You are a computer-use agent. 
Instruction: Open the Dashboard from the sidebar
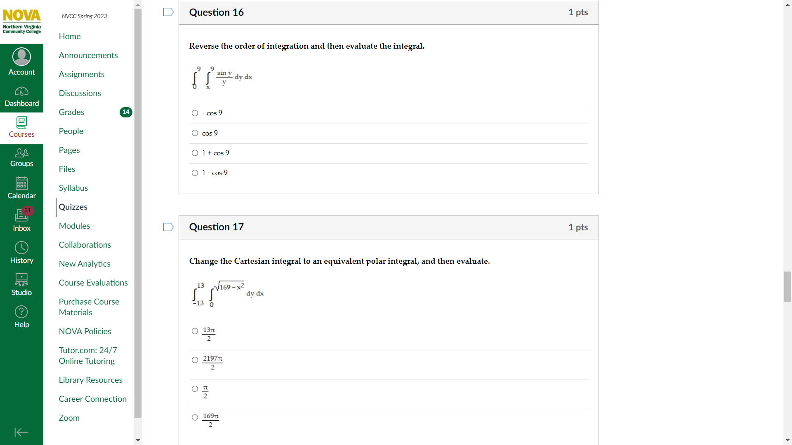(x=21, y=96)
